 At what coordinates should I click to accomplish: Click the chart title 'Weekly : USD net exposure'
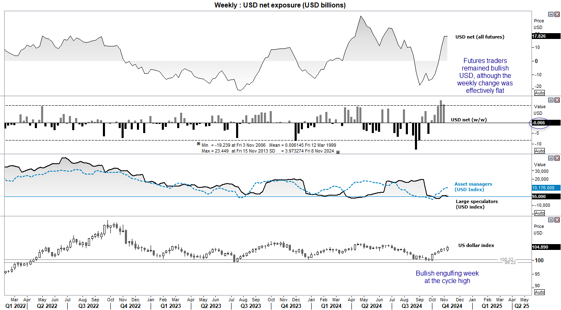coord(280,5)
